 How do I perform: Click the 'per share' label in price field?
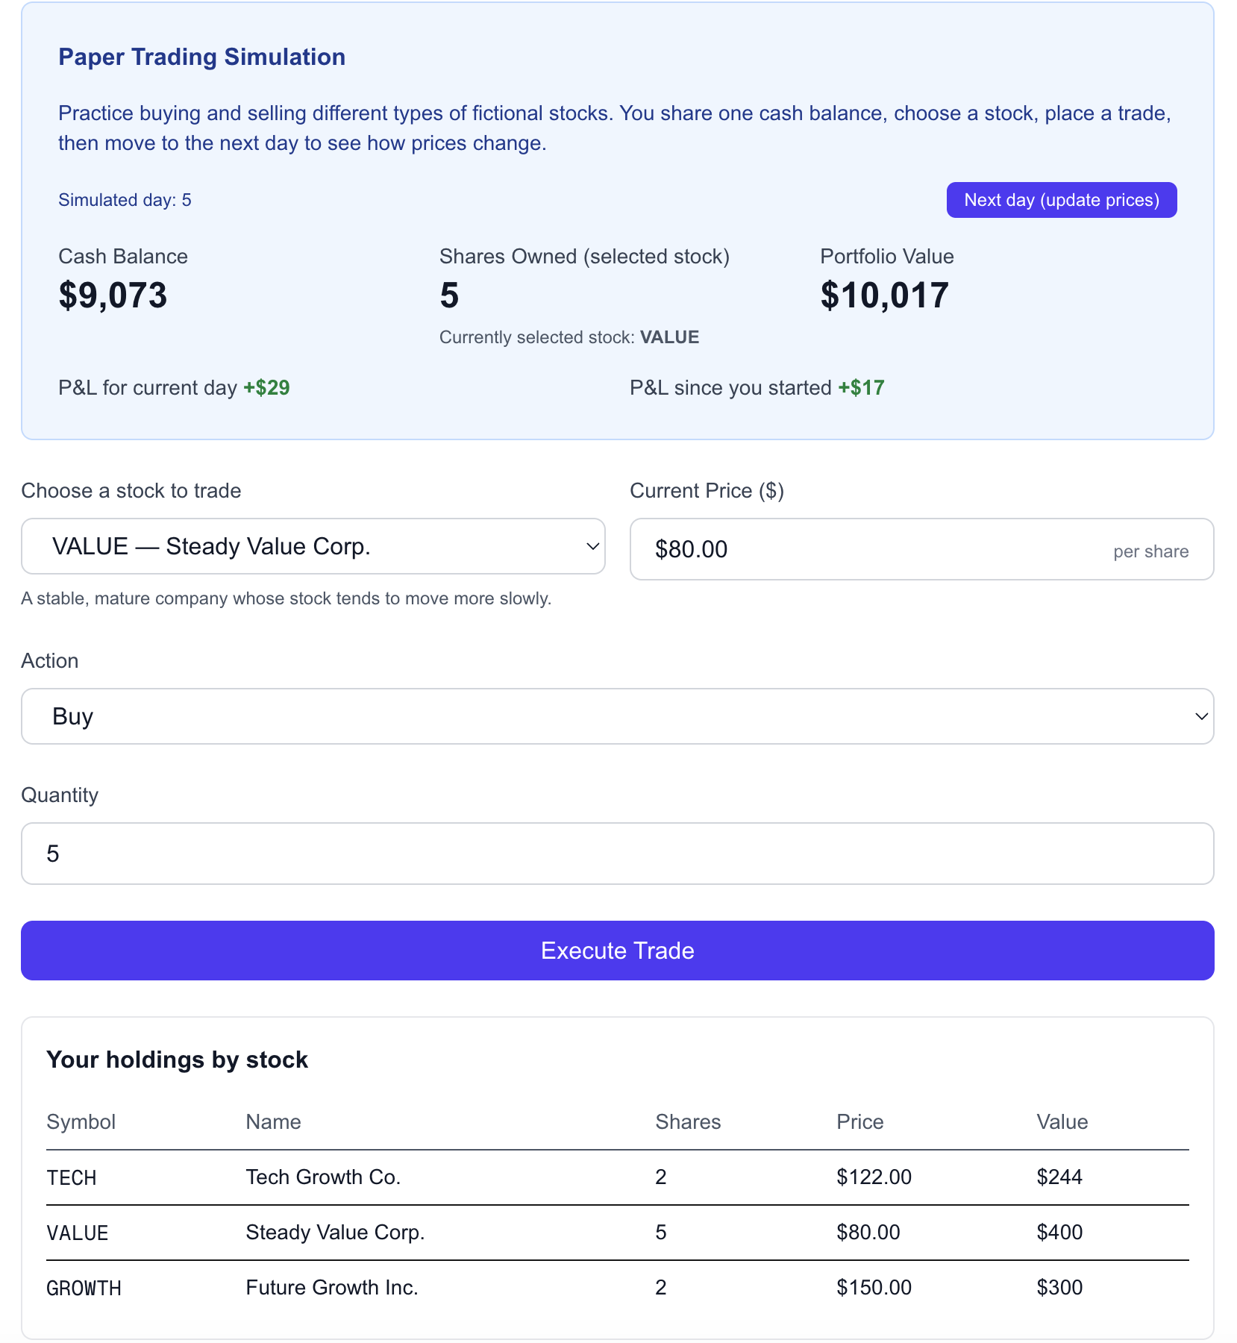point(1150,551)
